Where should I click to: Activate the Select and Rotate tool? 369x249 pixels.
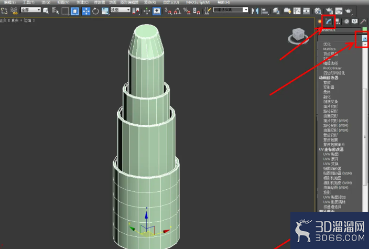(x=95, y=11)
